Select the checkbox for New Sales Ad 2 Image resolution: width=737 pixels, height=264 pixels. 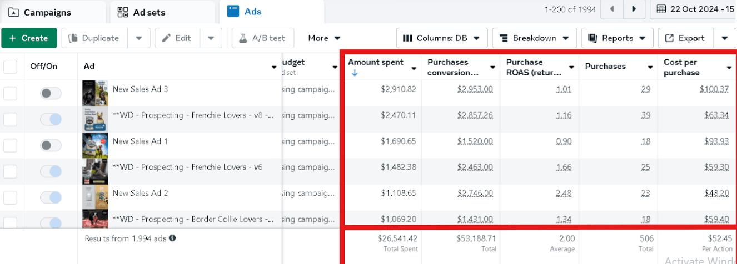[x=10, y=197]
